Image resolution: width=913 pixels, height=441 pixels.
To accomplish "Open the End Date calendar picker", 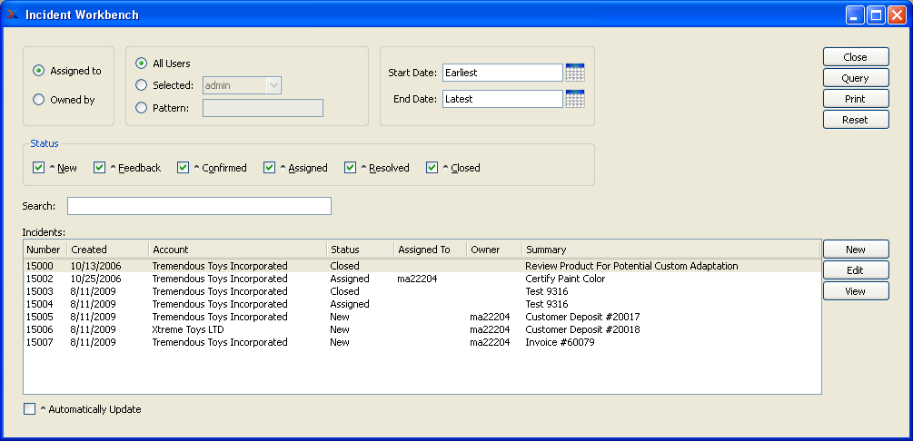I will (x=574, y=99).
